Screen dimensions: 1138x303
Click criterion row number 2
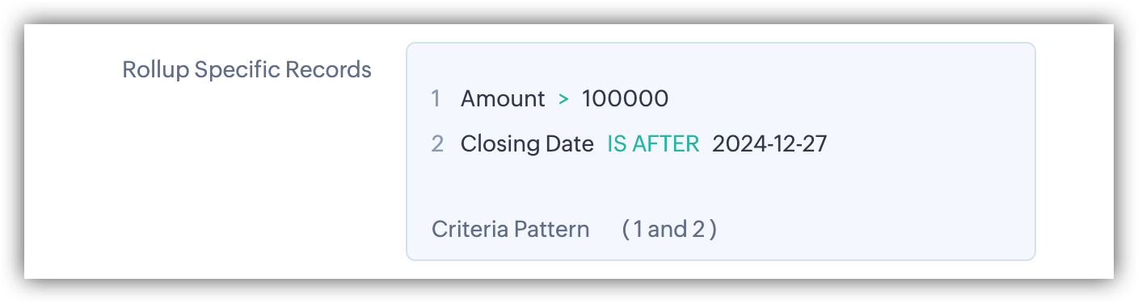437,144
